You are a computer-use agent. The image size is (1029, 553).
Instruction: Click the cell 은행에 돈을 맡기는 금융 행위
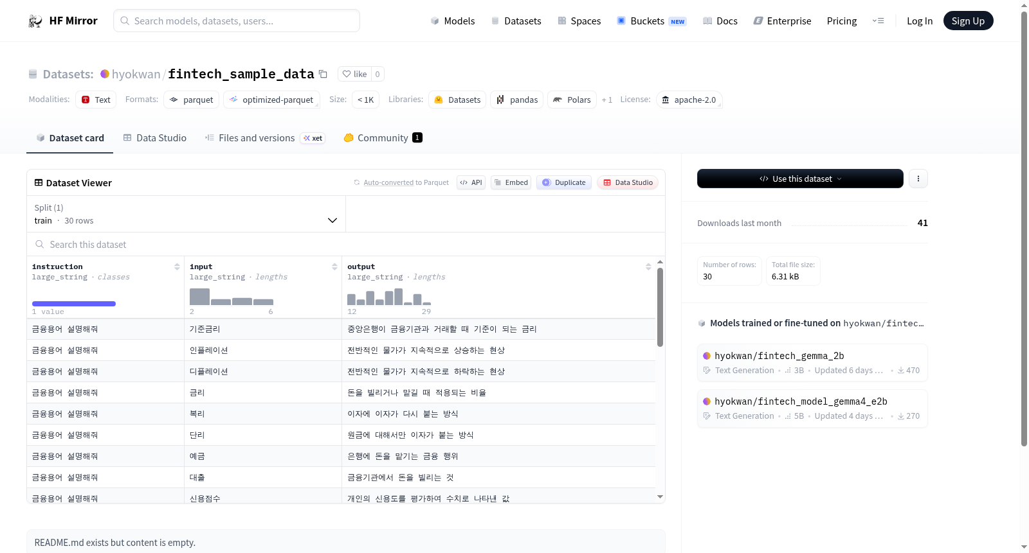click(x=499, y=456)
